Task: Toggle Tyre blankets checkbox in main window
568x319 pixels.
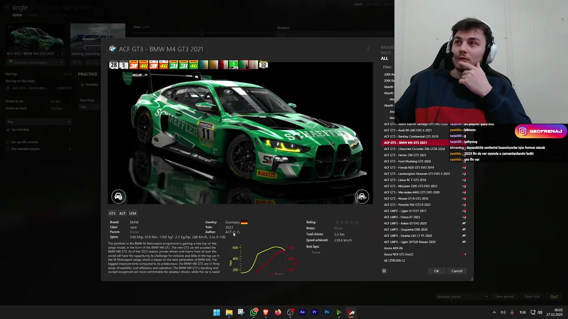Action: point(8,130)
